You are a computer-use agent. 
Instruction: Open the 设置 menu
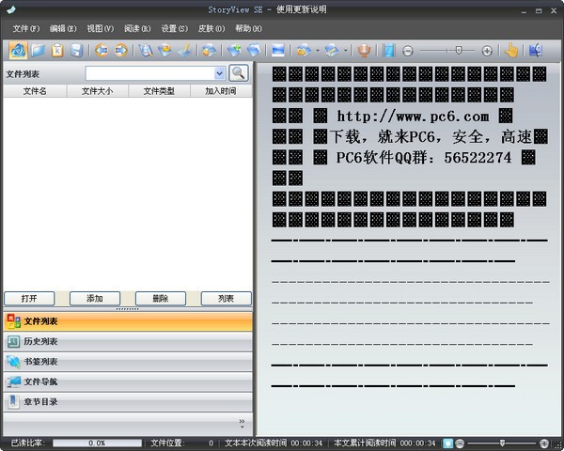(173, 28)
